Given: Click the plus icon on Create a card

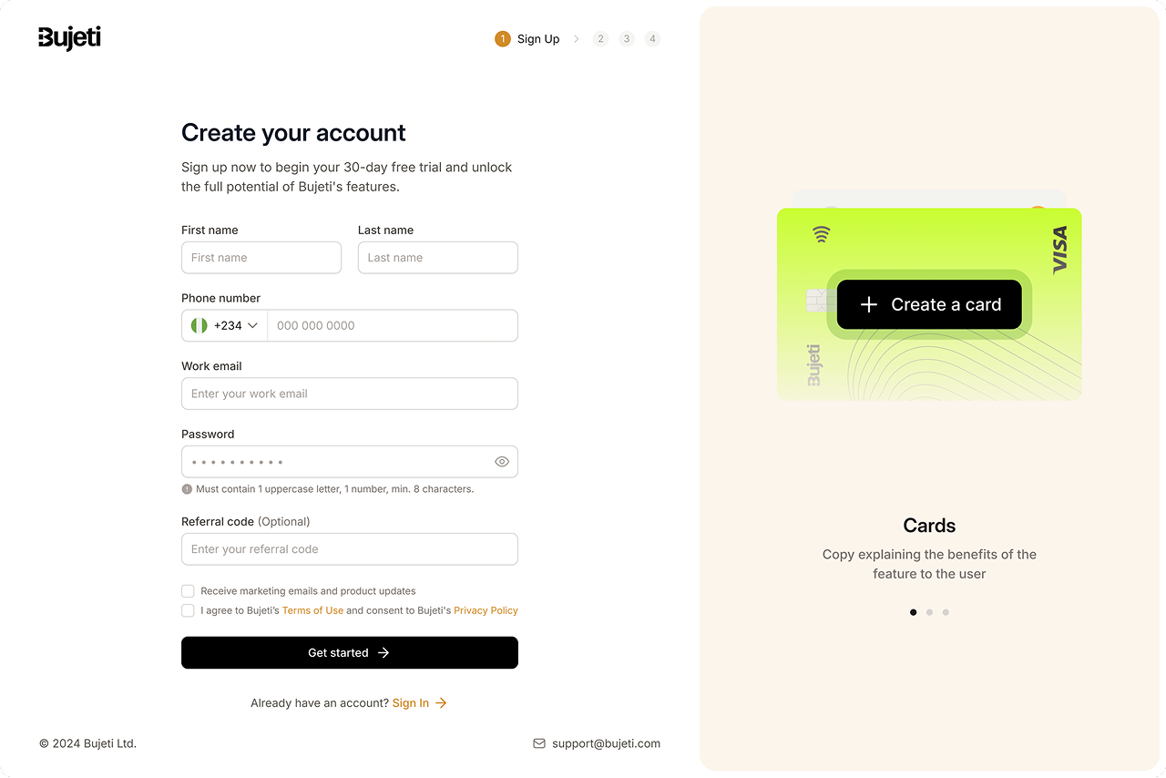Looking at the screenshot, I should [869, 305].
